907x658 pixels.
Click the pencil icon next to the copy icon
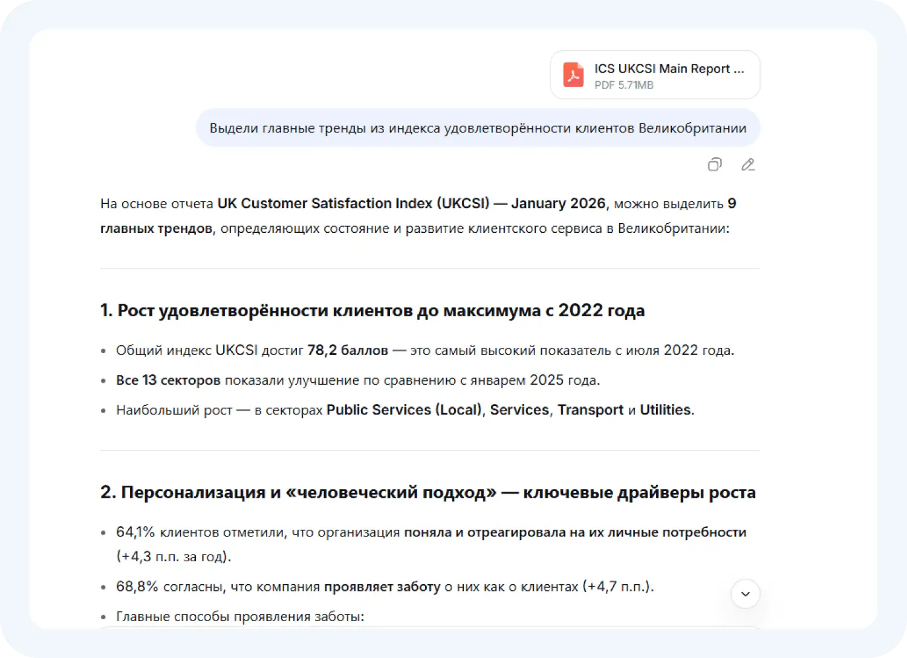tap(748, 164)
